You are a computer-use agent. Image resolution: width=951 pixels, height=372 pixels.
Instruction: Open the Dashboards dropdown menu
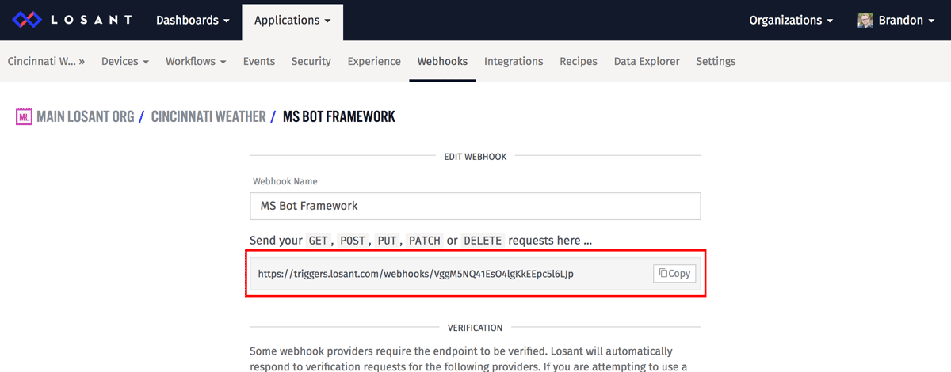[193, 21]
